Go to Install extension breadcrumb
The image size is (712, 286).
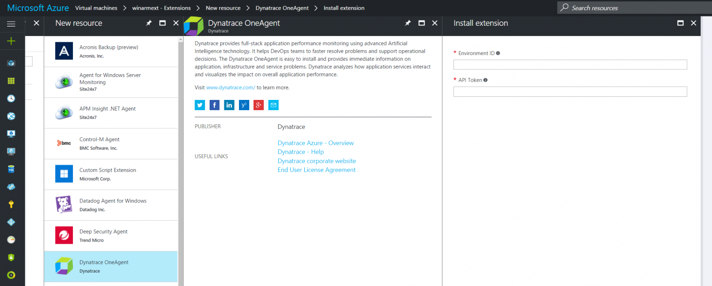[344, 8]
